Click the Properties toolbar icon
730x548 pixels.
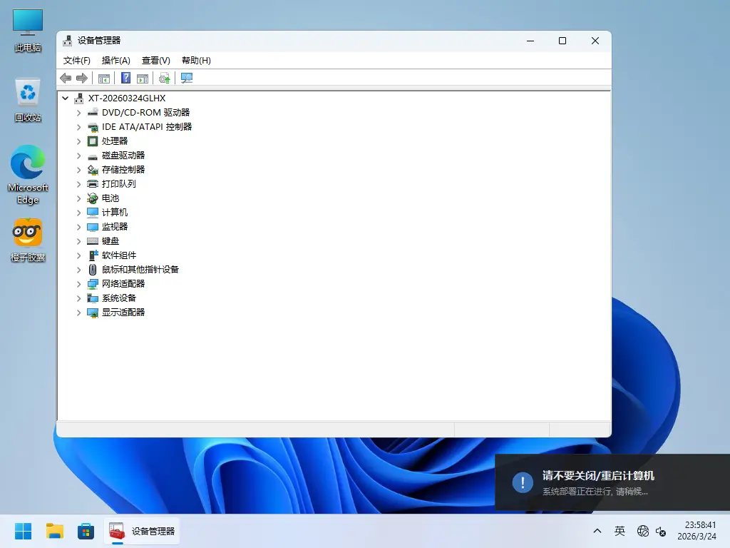pyautogui.click(x=143, y=78)
